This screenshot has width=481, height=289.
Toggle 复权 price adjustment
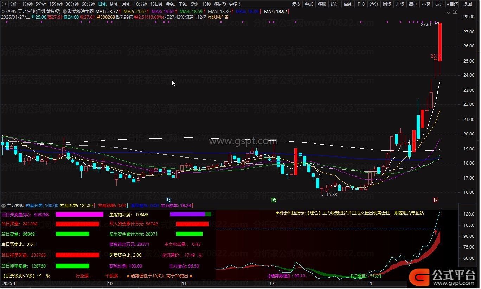tap(296, 4)
